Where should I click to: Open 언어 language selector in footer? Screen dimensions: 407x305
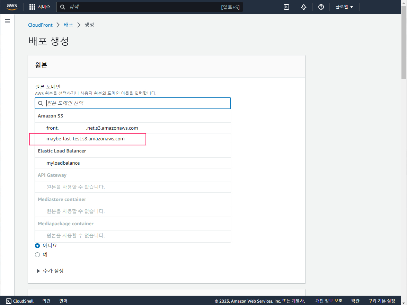63,301
